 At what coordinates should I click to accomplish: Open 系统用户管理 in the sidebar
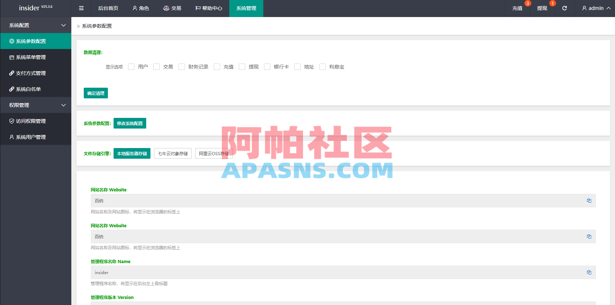36,137
